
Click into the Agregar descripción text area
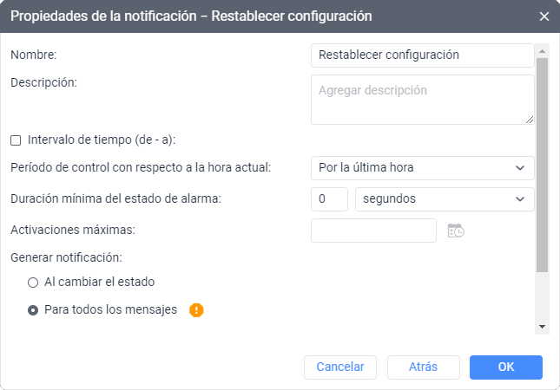point(423,100)
